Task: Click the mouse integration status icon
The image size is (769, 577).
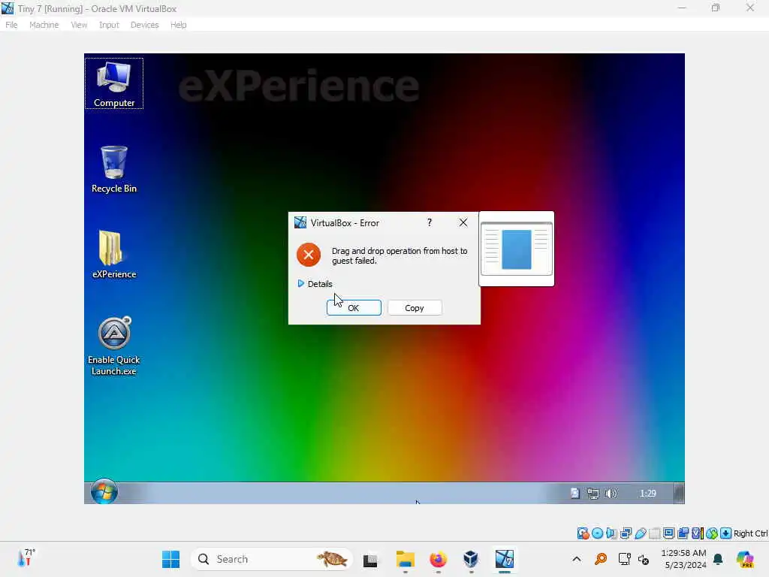Action: 712,533
